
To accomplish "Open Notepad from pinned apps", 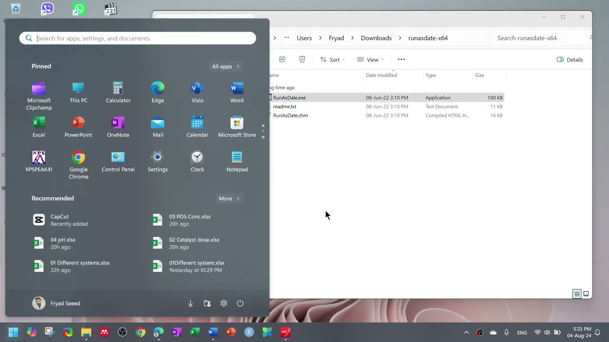I will [237, 161].
